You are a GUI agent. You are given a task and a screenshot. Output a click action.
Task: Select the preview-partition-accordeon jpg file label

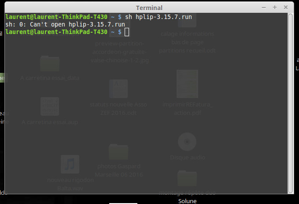[120, 52]
